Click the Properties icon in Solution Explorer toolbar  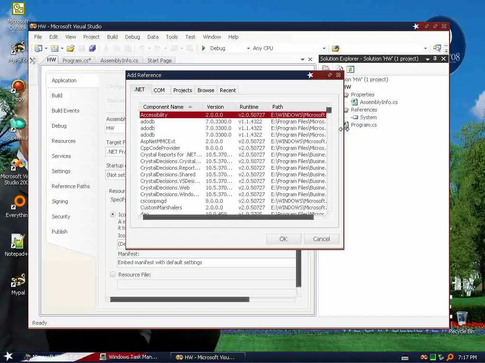coord(325,69)
